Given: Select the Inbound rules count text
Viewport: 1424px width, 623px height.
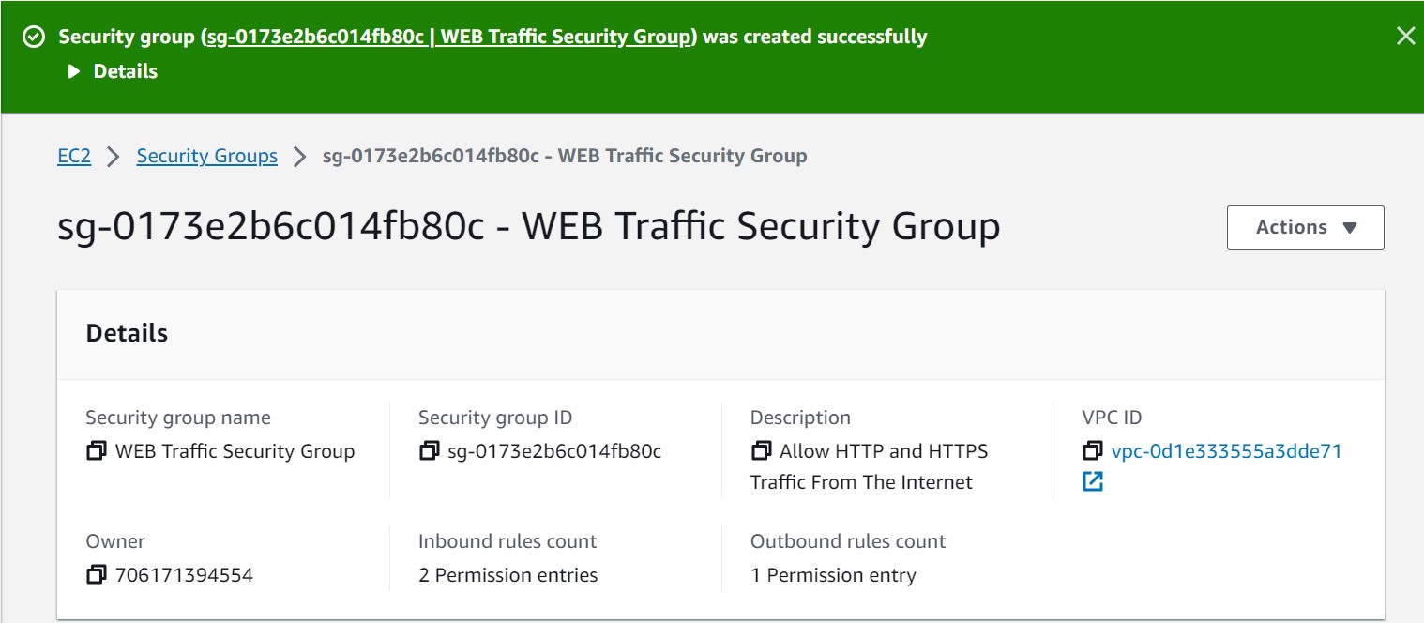Looking at the screenshot, I should (x=507, y=575).
